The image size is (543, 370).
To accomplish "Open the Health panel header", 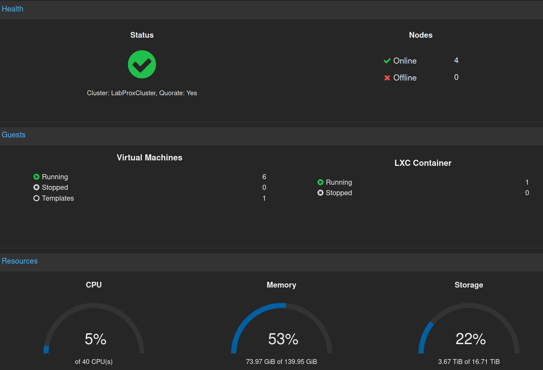I will [13, 9].
